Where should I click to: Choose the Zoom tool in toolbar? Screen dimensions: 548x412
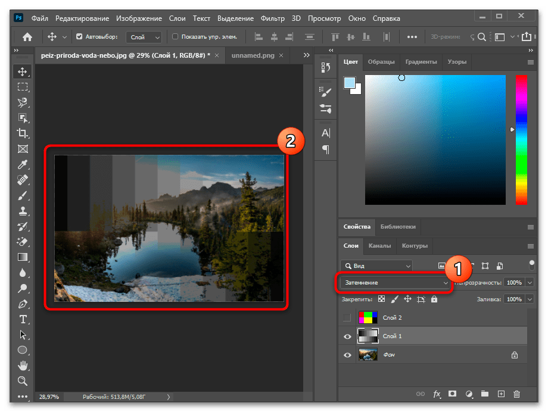[x=23, y=381]
